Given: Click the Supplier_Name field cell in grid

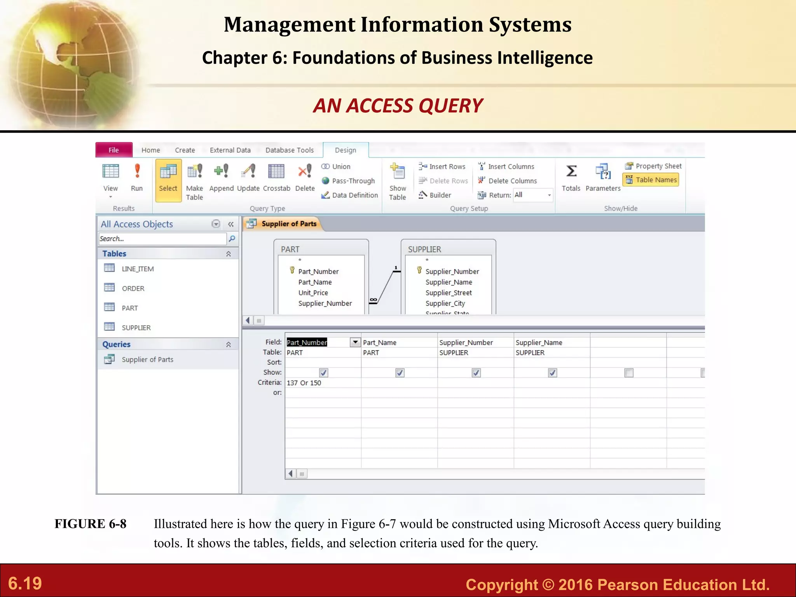Looking at the screenshot, I should coord(552,342).
